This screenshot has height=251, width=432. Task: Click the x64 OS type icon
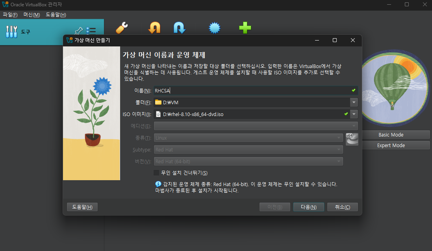tap(352, 139)
